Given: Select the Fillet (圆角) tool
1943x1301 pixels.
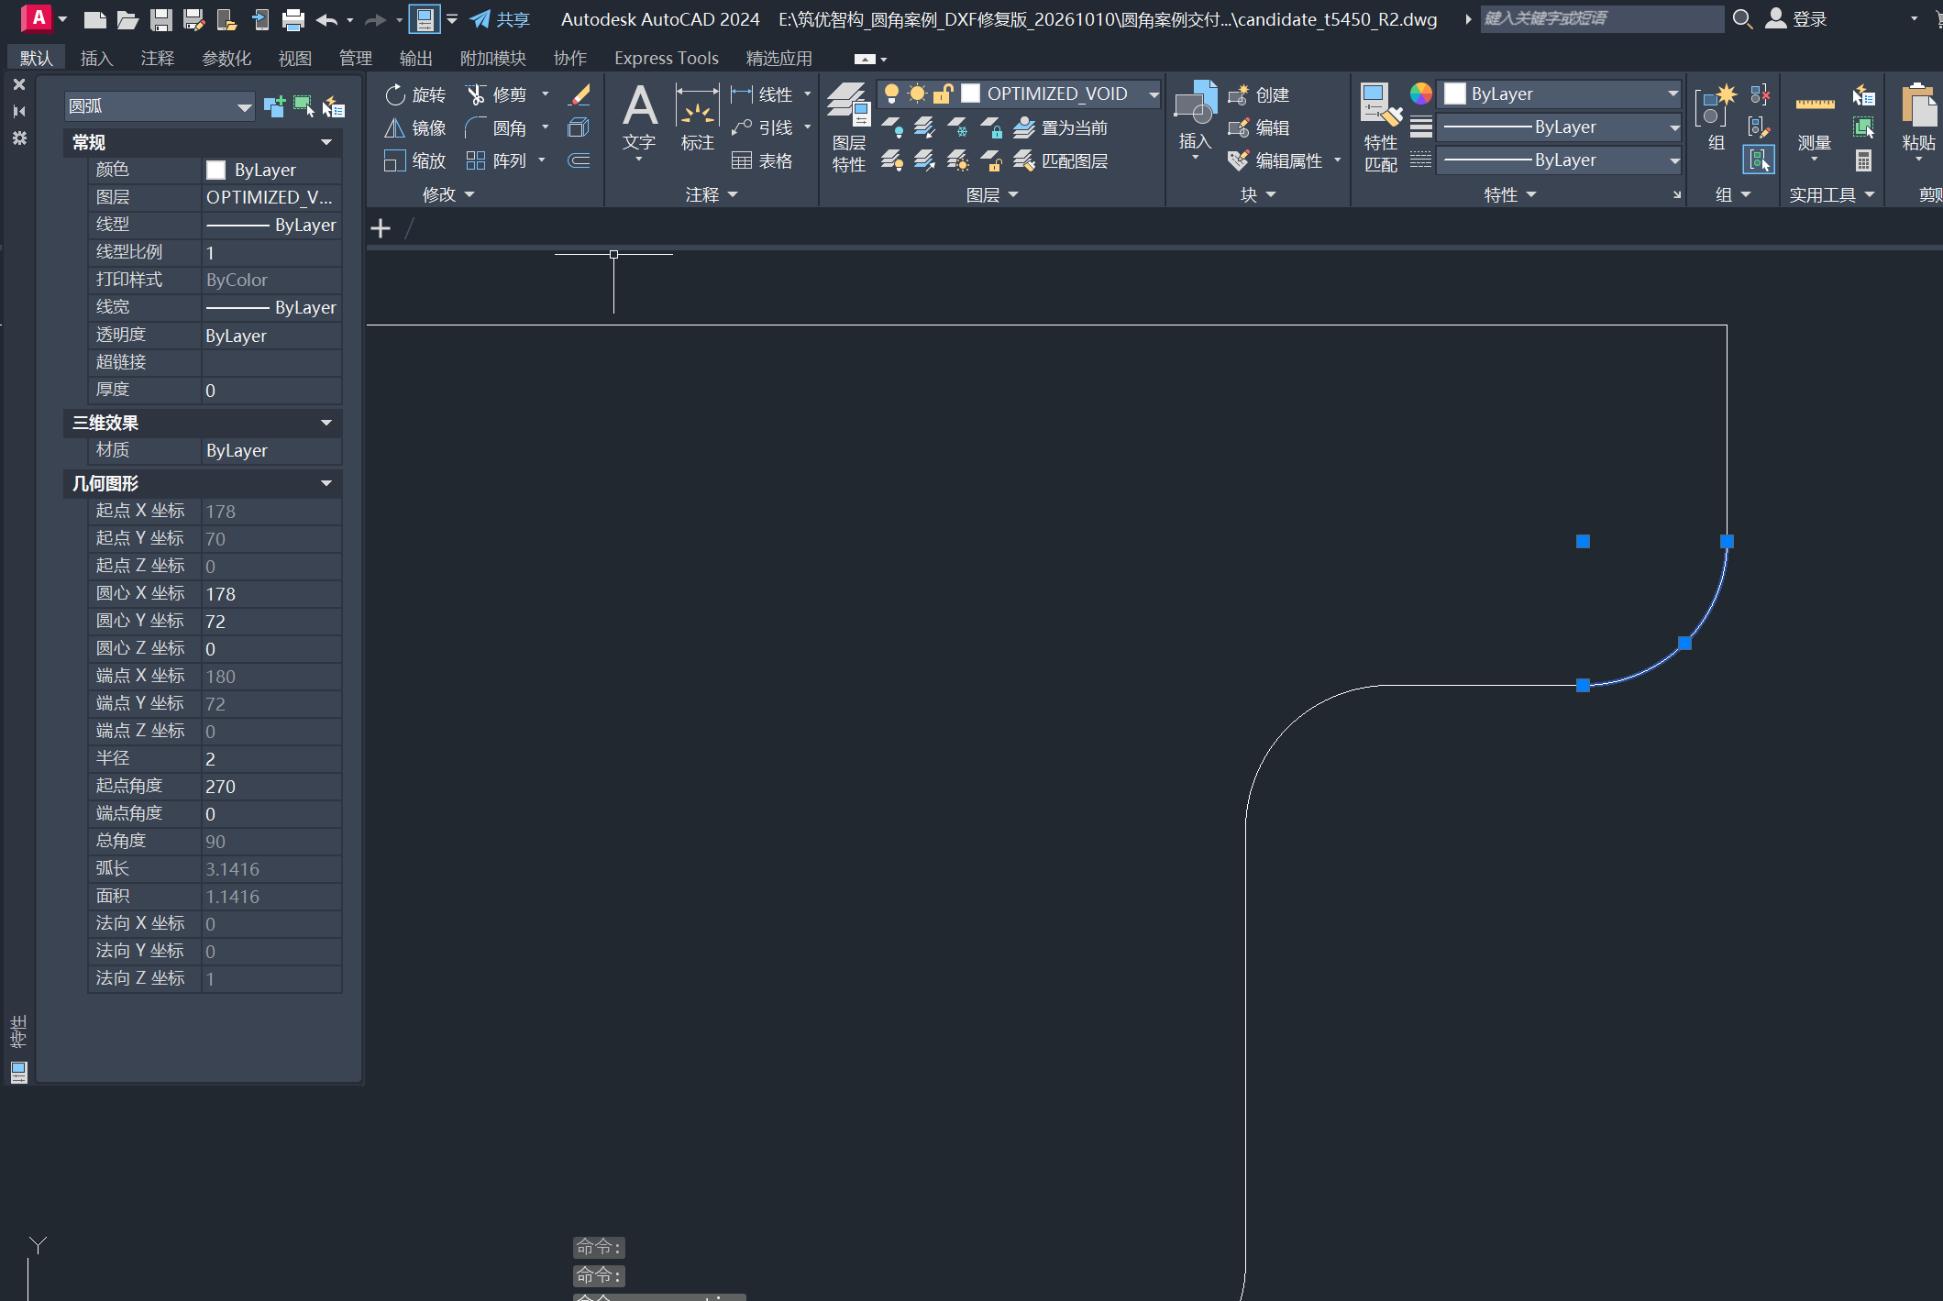Looking at the screenshot, I should (x=496, y=127).
